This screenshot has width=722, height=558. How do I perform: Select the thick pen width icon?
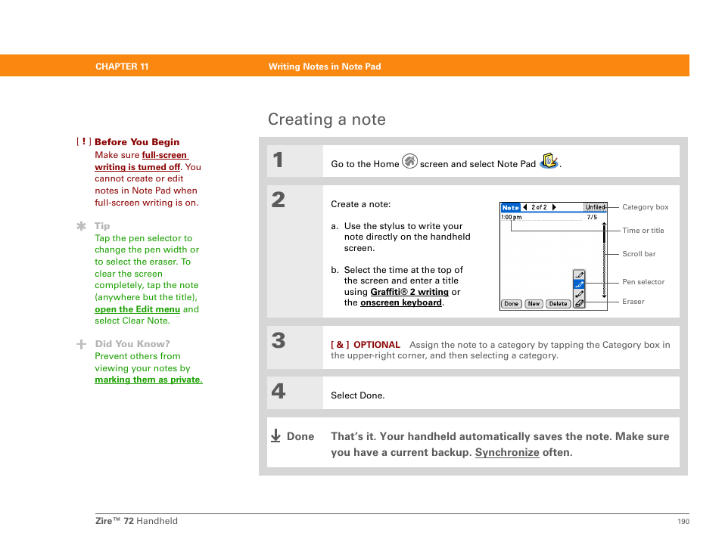tap(579, 294)
